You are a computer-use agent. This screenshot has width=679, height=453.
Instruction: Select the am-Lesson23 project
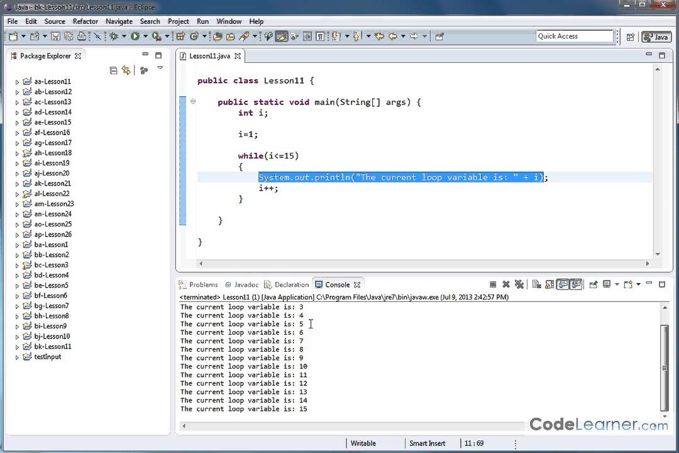pos(54,204)
